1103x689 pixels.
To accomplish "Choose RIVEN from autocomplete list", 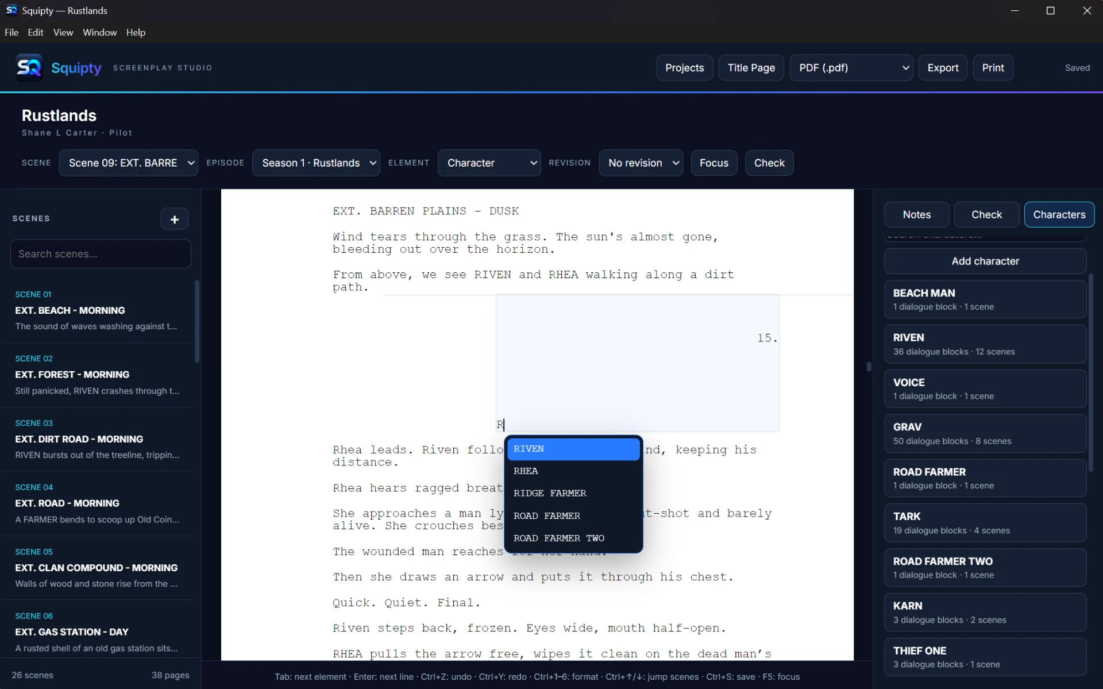I will pos(573,449).
